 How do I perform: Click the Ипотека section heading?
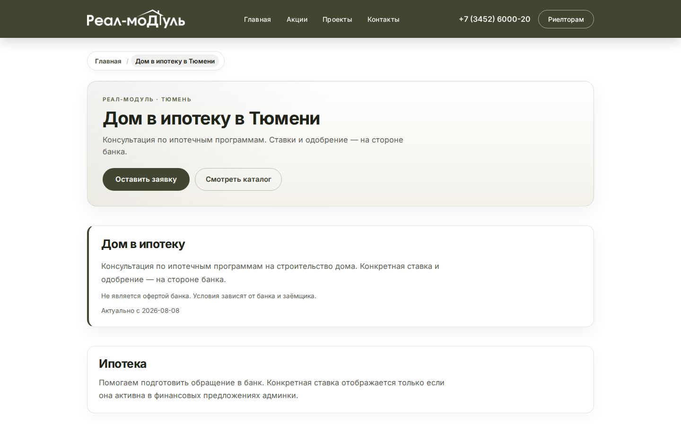[x=123, y=364]
